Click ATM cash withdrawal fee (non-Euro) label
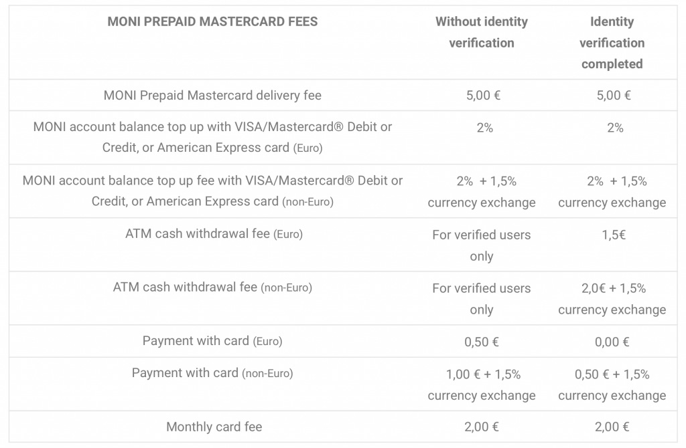This screenshot has width=686, height=448. [x=212, y=288]
